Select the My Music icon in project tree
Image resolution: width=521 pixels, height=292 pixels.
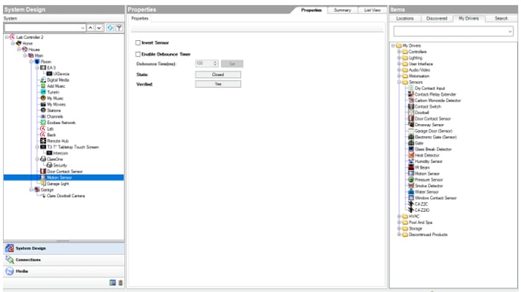pos(43,98)
